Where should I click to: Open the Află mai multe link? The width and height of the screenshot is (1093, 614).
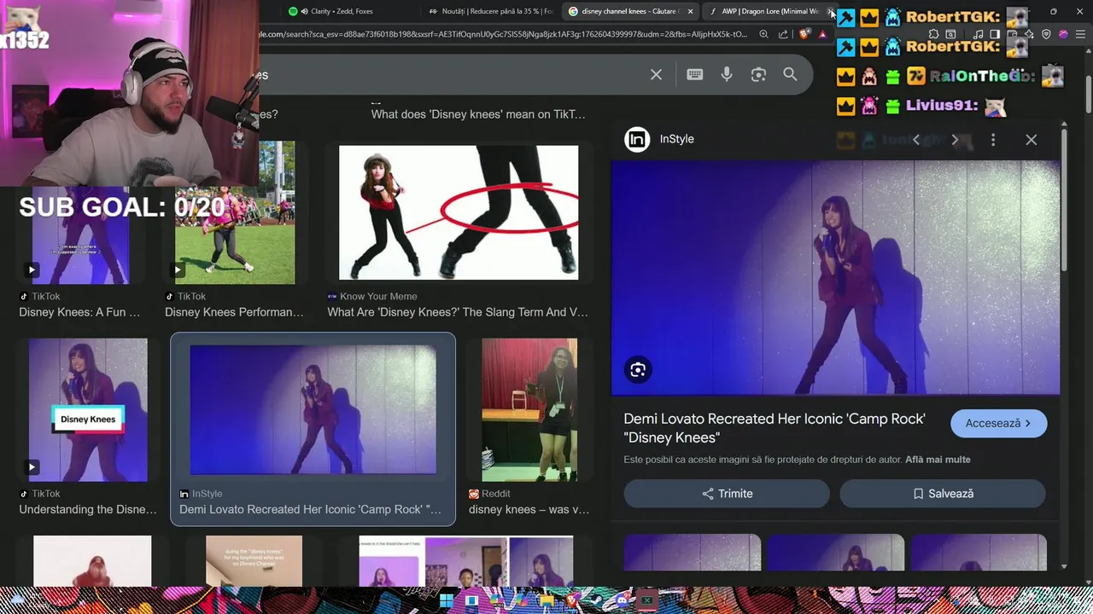click(x=938, y=460)
